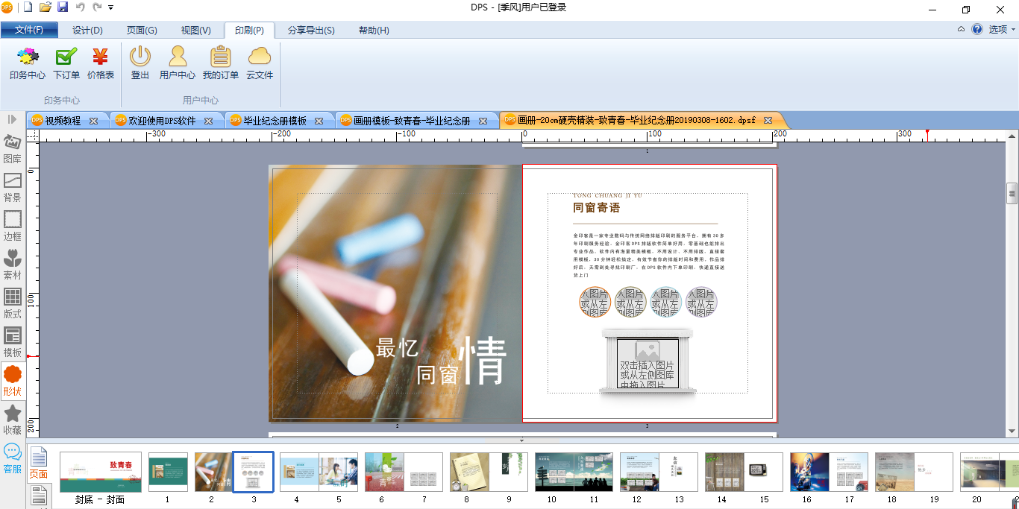The width and height of the screenshot is (1019, 509).
Task: Close the 视频教程 document tab
Action: point(93,121)
